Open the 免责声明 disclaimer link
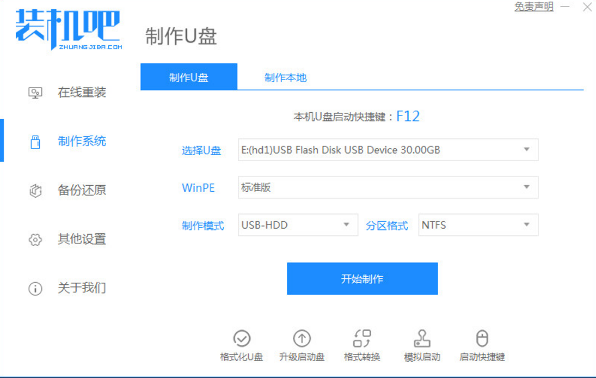This screenshot has height=378, width=596. click(x=533, y=7)
